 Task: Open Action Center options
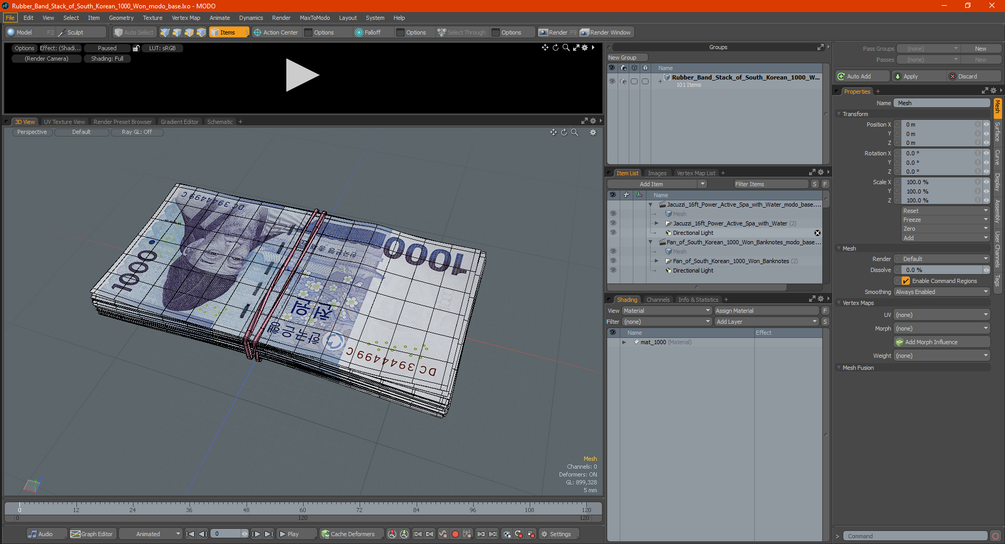(x=275, y=32)
